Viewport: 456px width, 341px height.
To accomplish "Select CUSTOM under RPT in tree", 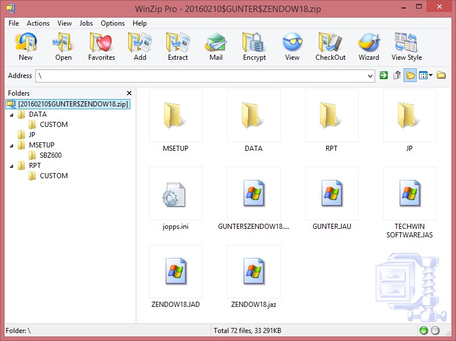I will click(x=54, y=175).
